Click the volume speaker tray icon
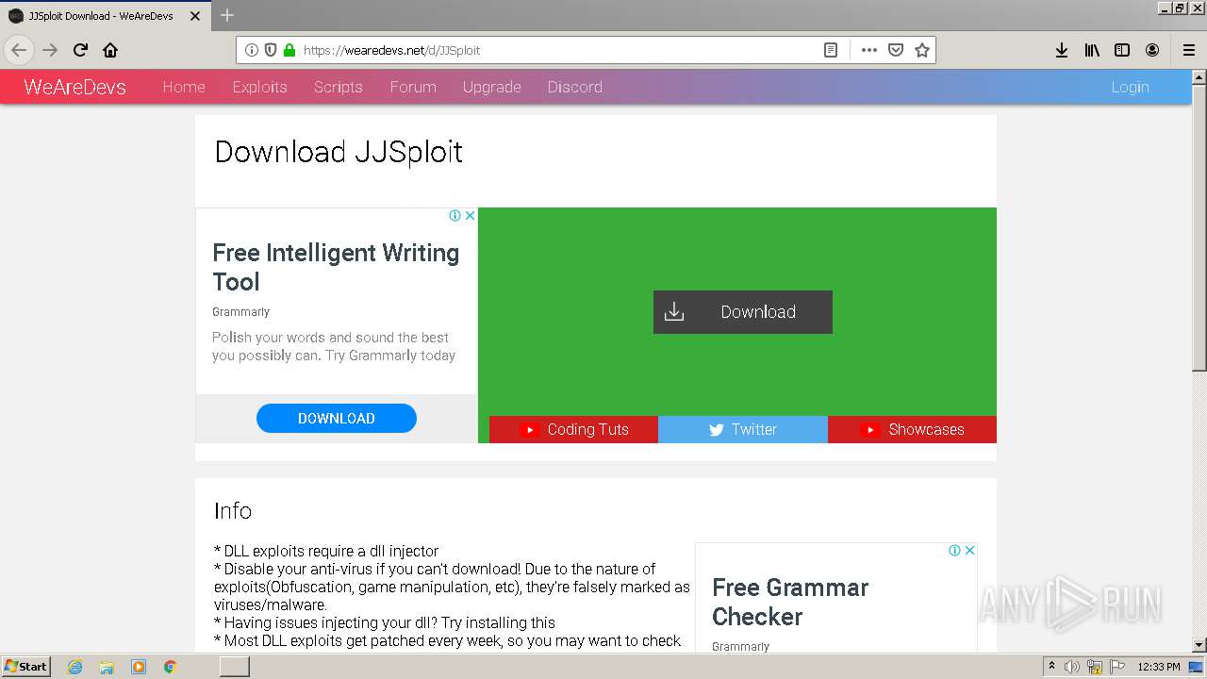The image size is (1207, 679). [1072, 667]
